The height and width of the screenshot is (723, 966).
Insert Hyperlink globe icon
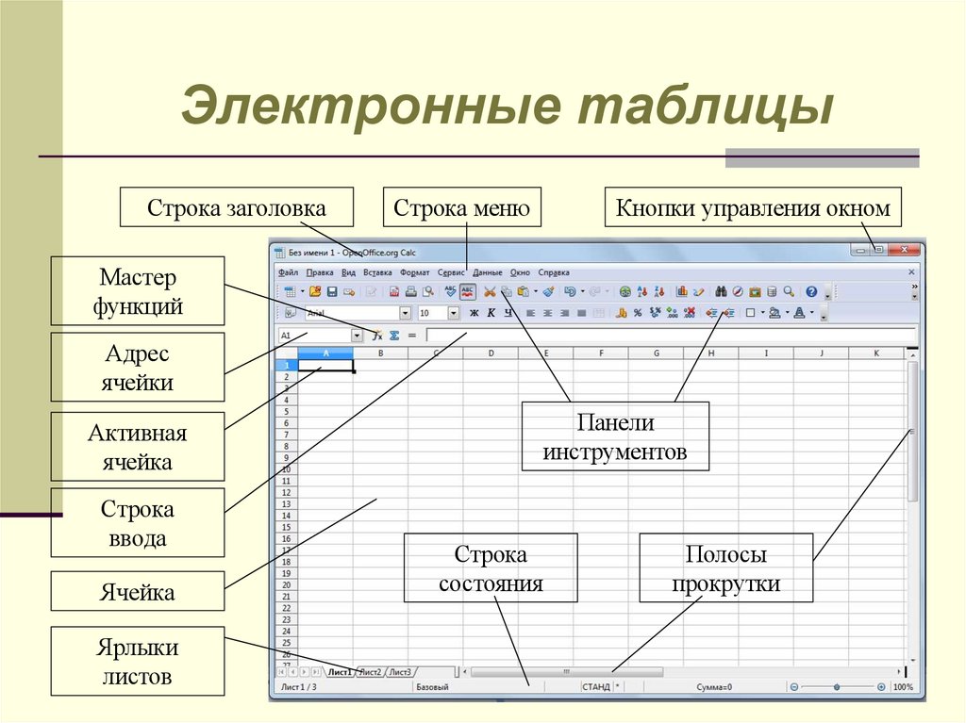coord(625,291)
